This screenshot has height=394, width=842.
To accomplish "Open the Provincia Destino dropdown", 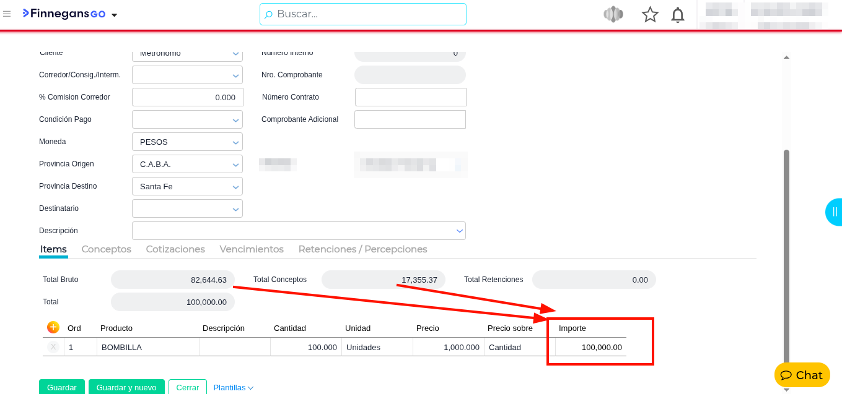I will tap(235, 187).
